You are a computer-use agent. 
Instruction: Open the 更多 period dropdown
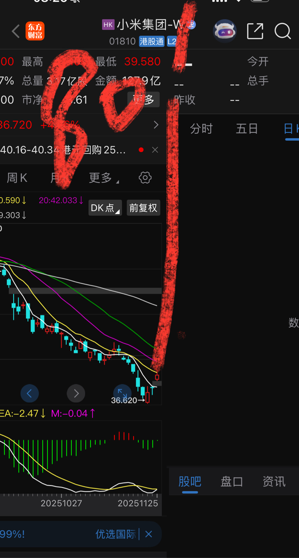104,178
